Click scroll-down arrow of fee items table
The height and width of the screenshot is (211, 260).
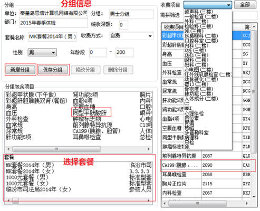tap(254, 197)
